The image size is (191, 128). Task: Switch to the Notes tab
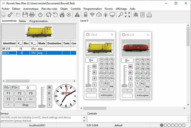click(x=23, y=21)
